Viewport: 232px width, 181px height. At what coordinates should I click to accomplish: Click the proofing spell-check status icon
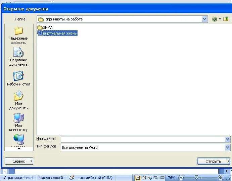(72, 177)
